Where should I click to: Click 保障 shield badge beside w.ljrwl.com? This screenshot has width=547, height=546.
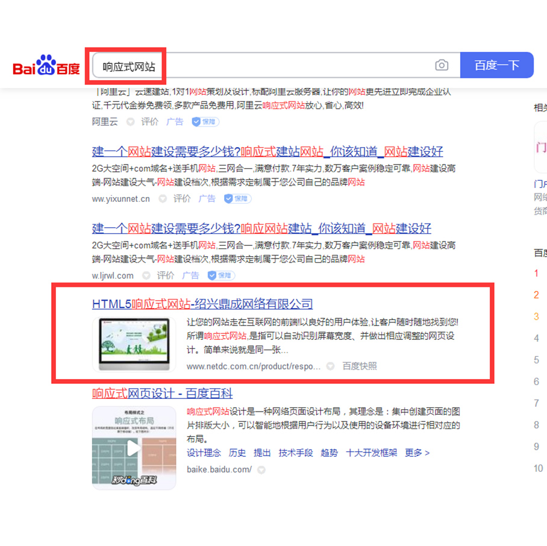221,275
